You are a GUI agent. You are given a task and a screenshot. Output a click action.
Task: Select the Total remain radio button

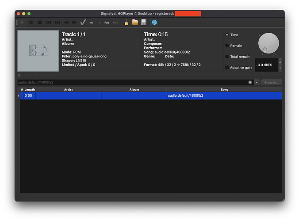pos(227,57)
